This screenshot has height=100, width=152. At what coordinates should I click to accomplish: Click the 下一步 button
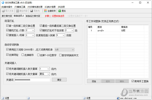[x=136, y=91]
